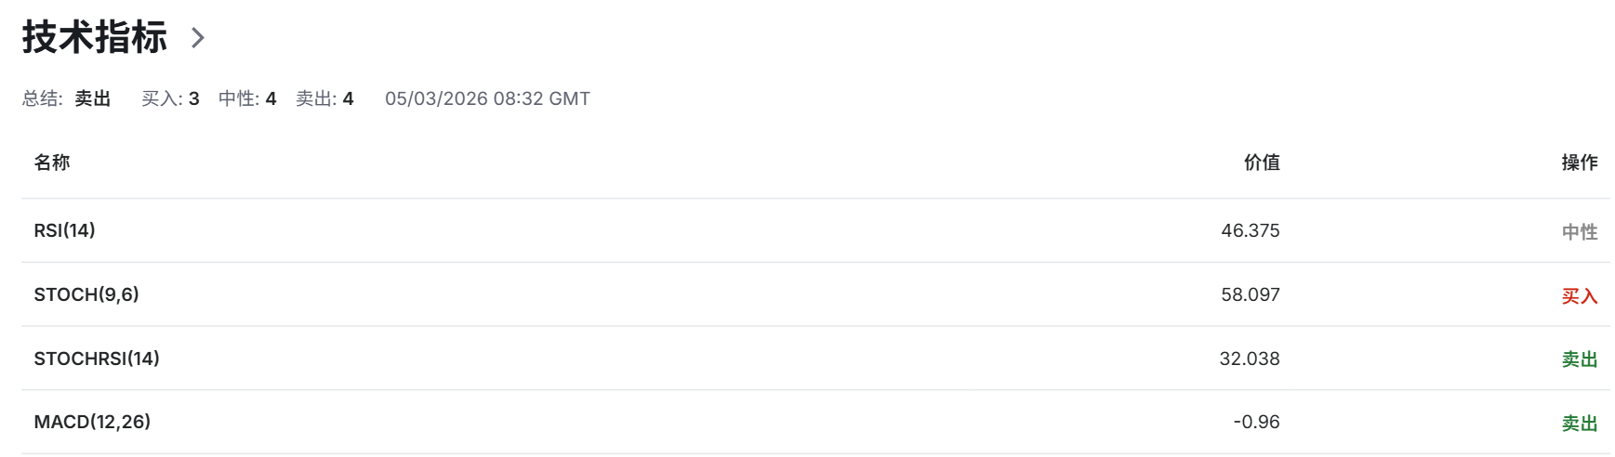This screenshot has height=457, width=1615.
Task: Click the green 卖出 action for STOCHRSI
Action: [x=1579, y=359]
